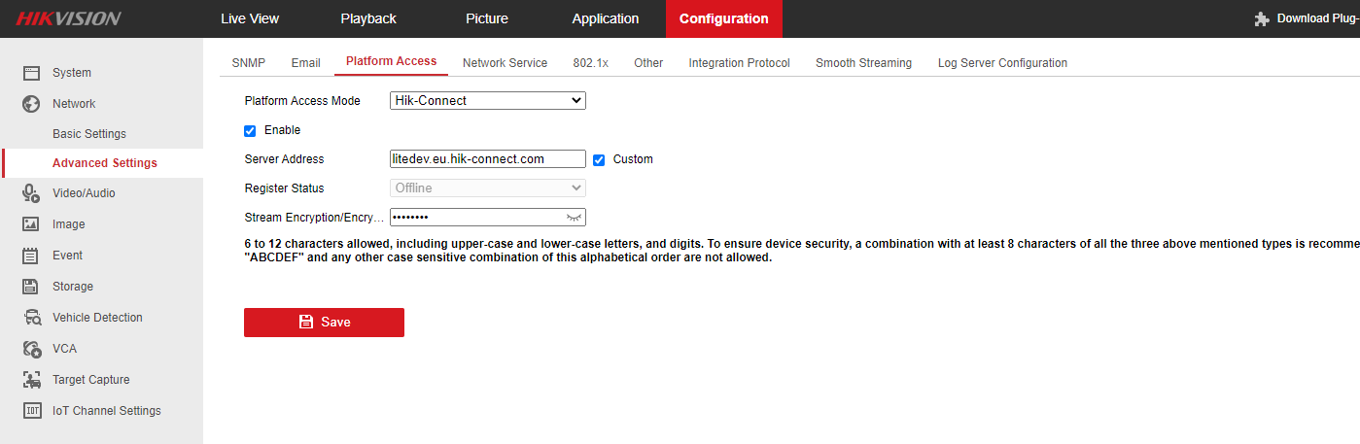Click the Image picture icon
Image resolution: width=1360 pixels, height=444 pixels.
pos(31,224)
